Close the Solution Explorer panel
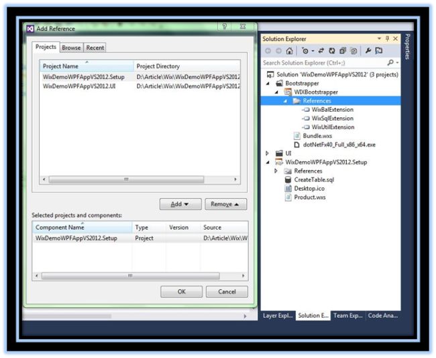The image size is (436, 358). tap(395, 39)
